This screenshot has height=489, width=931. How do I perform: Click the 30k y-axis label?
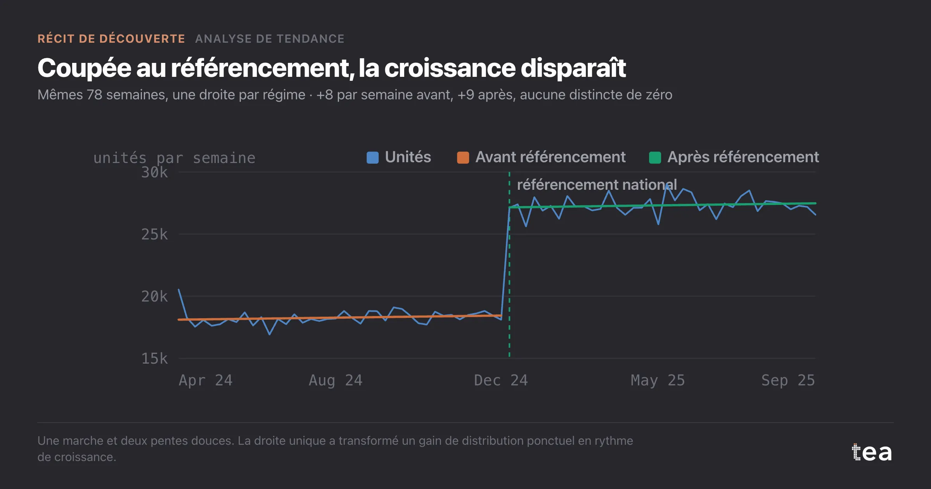[x=154, y=172]
